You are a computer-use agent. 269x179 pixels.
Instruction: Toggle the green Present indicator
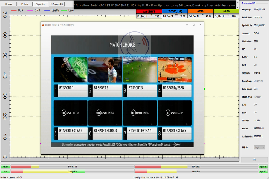[5, 167]
